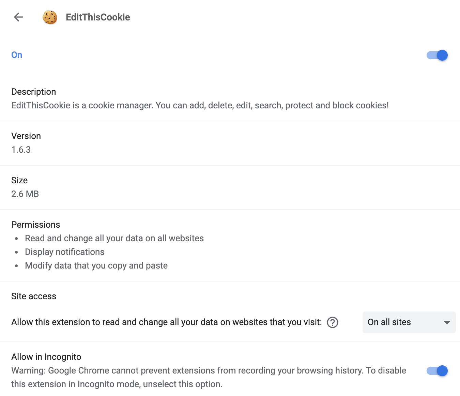Viewport: 460px width, 396px height.
Task: Click the EditThisCookie title text
Action: (x=98, y=17)
